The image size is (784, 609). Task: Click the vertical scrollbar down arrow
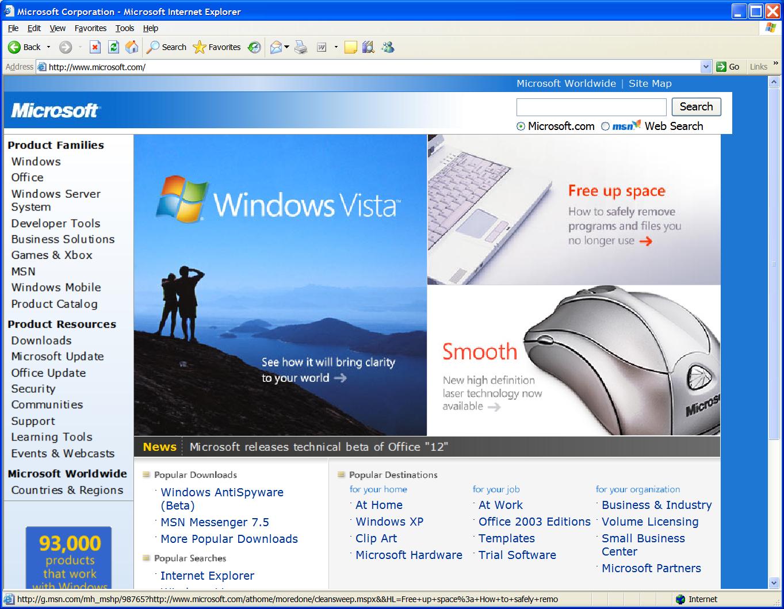tap(774, 583)
